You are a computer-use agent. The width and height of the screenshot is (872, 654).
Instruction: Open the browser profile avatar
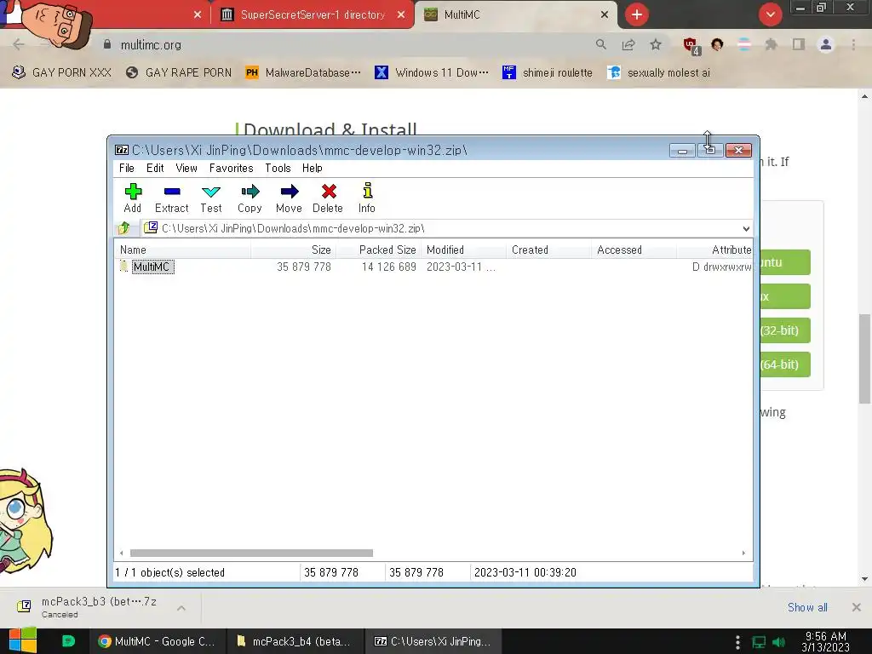click(x=826, y=44)
